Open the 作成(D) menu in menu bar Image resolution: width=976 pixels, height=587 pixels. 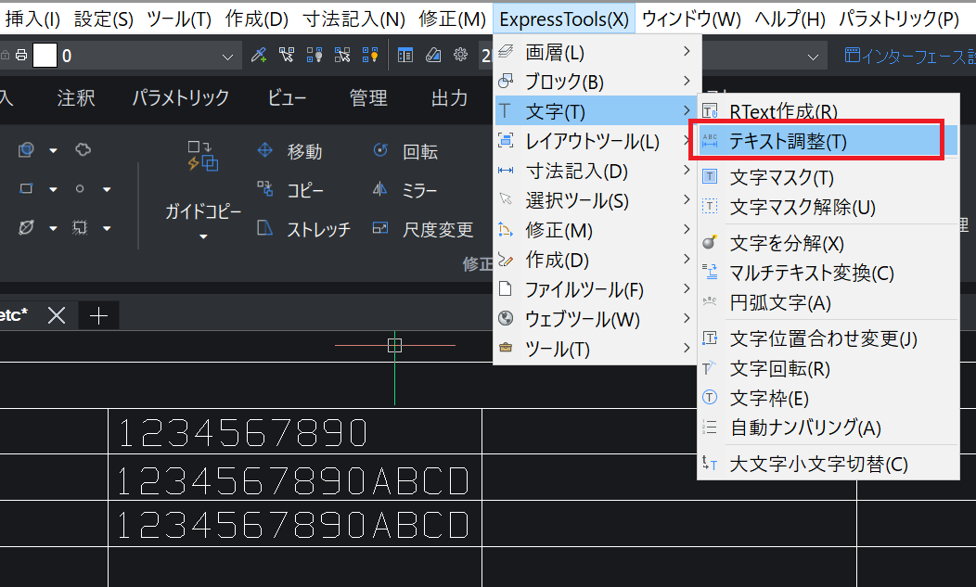[x=256, y=19]
